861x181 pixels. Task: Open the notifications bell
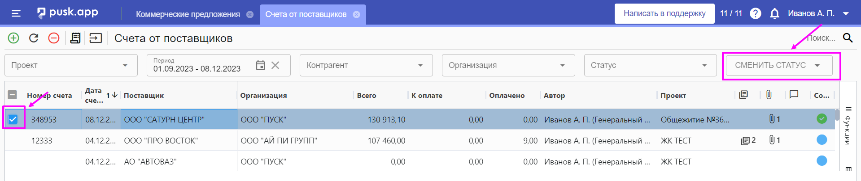coord(774,13)
